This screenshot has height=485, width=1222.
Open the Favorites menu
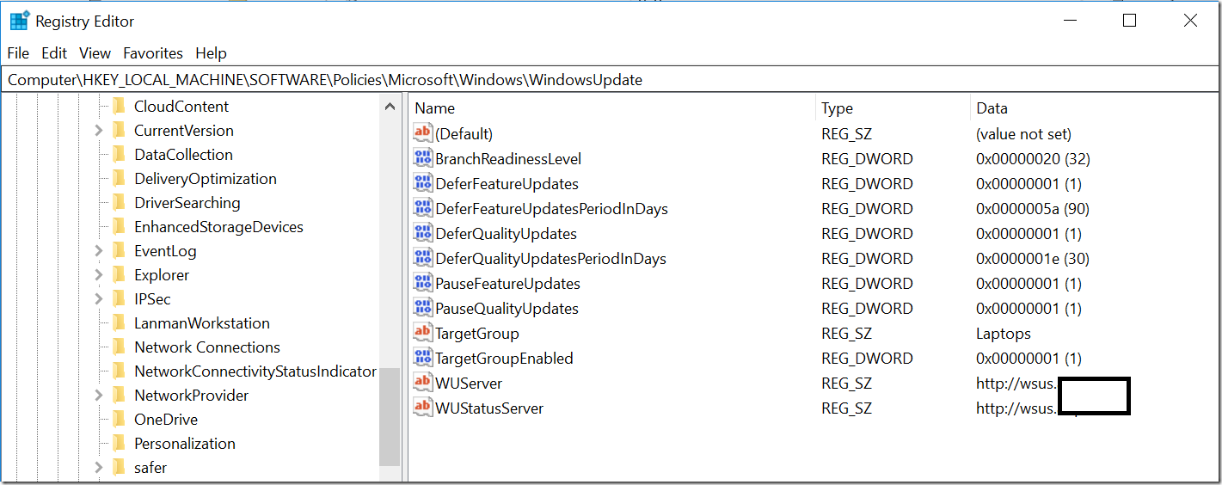click(x=153, y=52)
